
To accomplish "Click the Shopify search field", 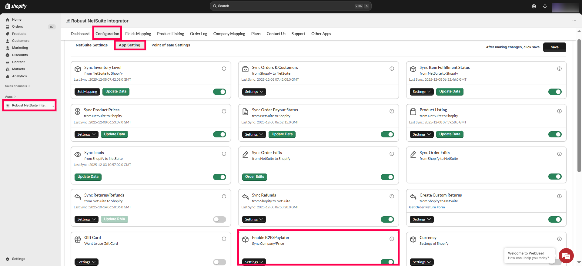I will [x=290, y=6].
